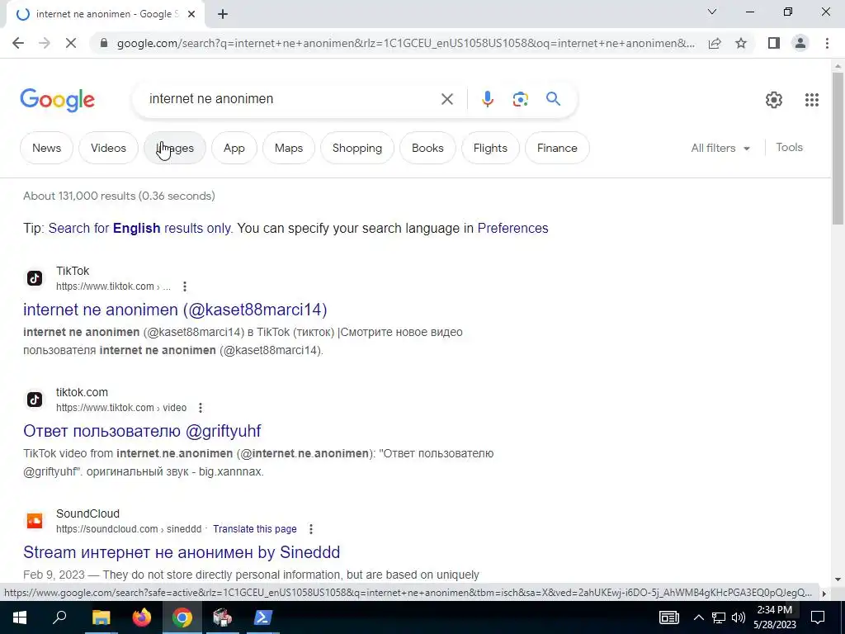This screenshot has height=634, width=845.
Task: Expand the All filters dropdown
Action: point(720,148)
